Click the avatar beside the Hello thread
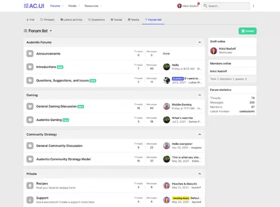This screenshot has height=207, width=280. tap(166, 67)
